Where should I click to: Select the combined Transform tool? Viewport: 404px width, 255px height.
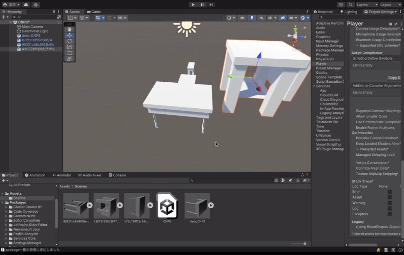(69, 59)
